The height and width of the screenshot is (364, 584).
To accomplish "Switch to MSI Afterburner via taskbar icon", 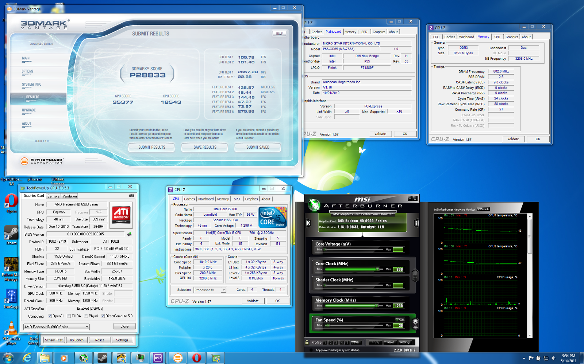I will tap(84, 358).
